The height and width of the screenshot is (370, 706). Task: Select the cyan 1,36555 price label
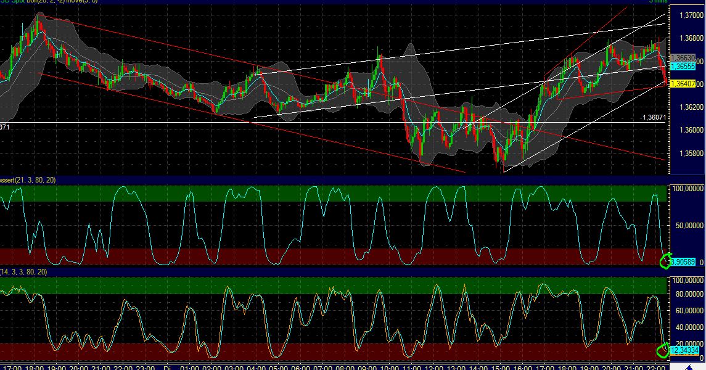click(x=683, y=66)
